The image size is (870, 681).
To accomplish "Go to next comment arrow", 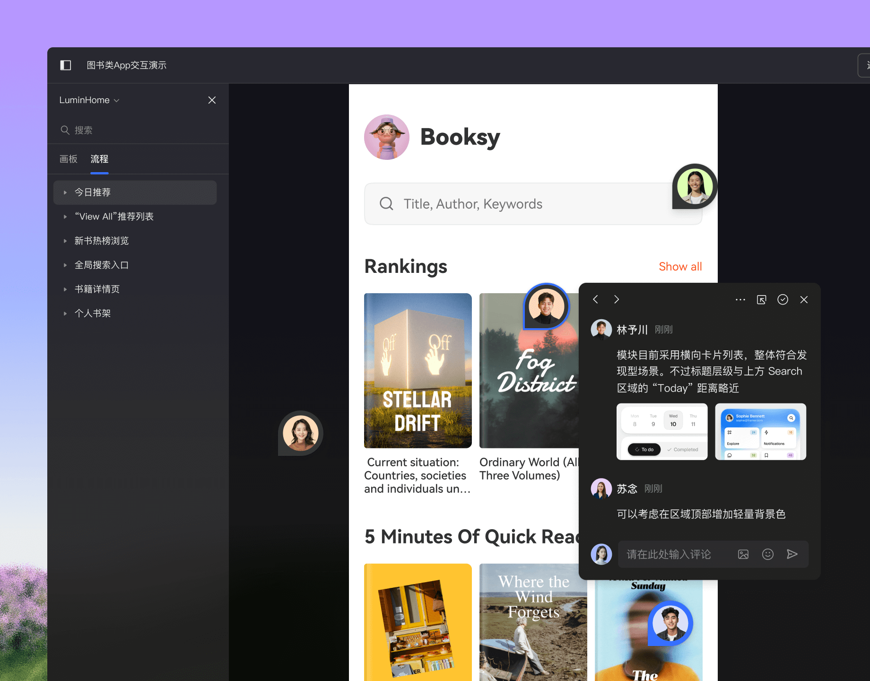I will [616, 299].
